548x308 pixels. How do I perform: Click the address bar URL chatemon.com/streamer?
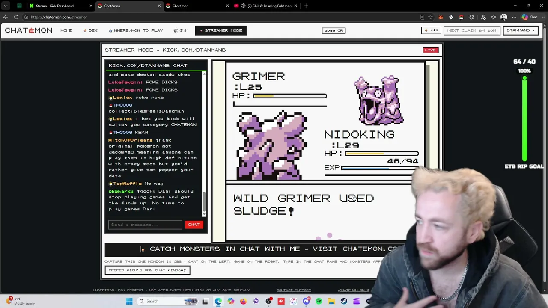tap(59, 17)
